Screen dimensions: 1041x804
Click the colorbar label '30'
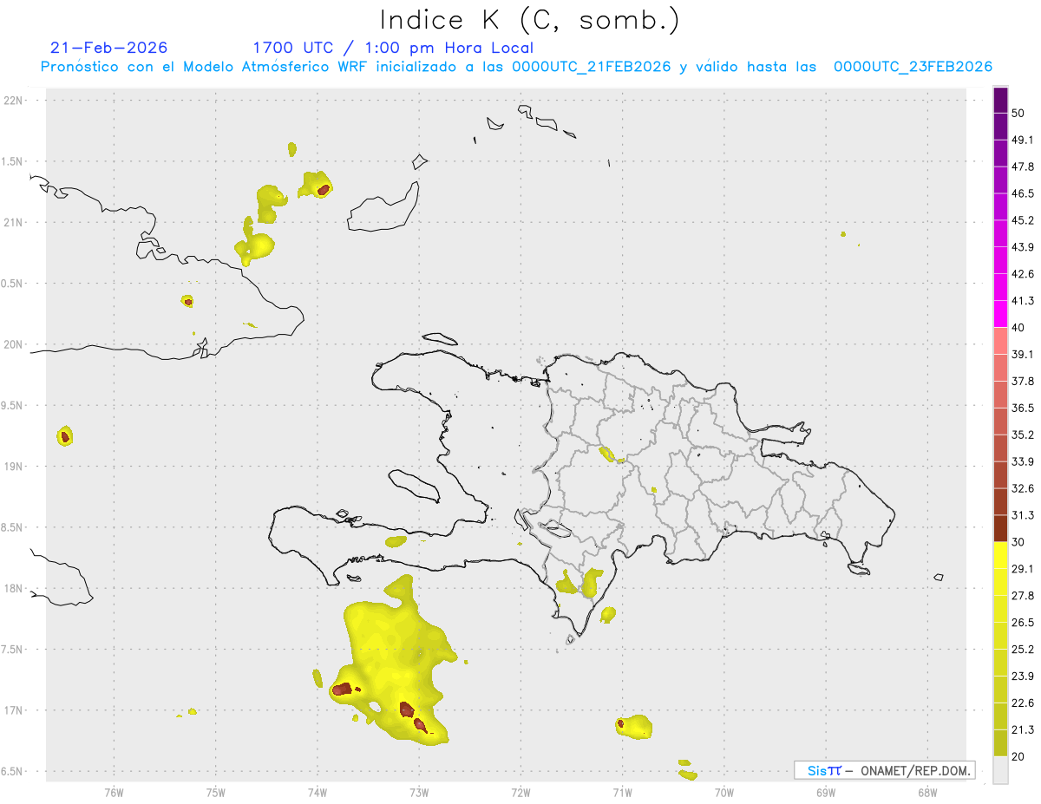pyautogui.click(x=1018, y=542)
